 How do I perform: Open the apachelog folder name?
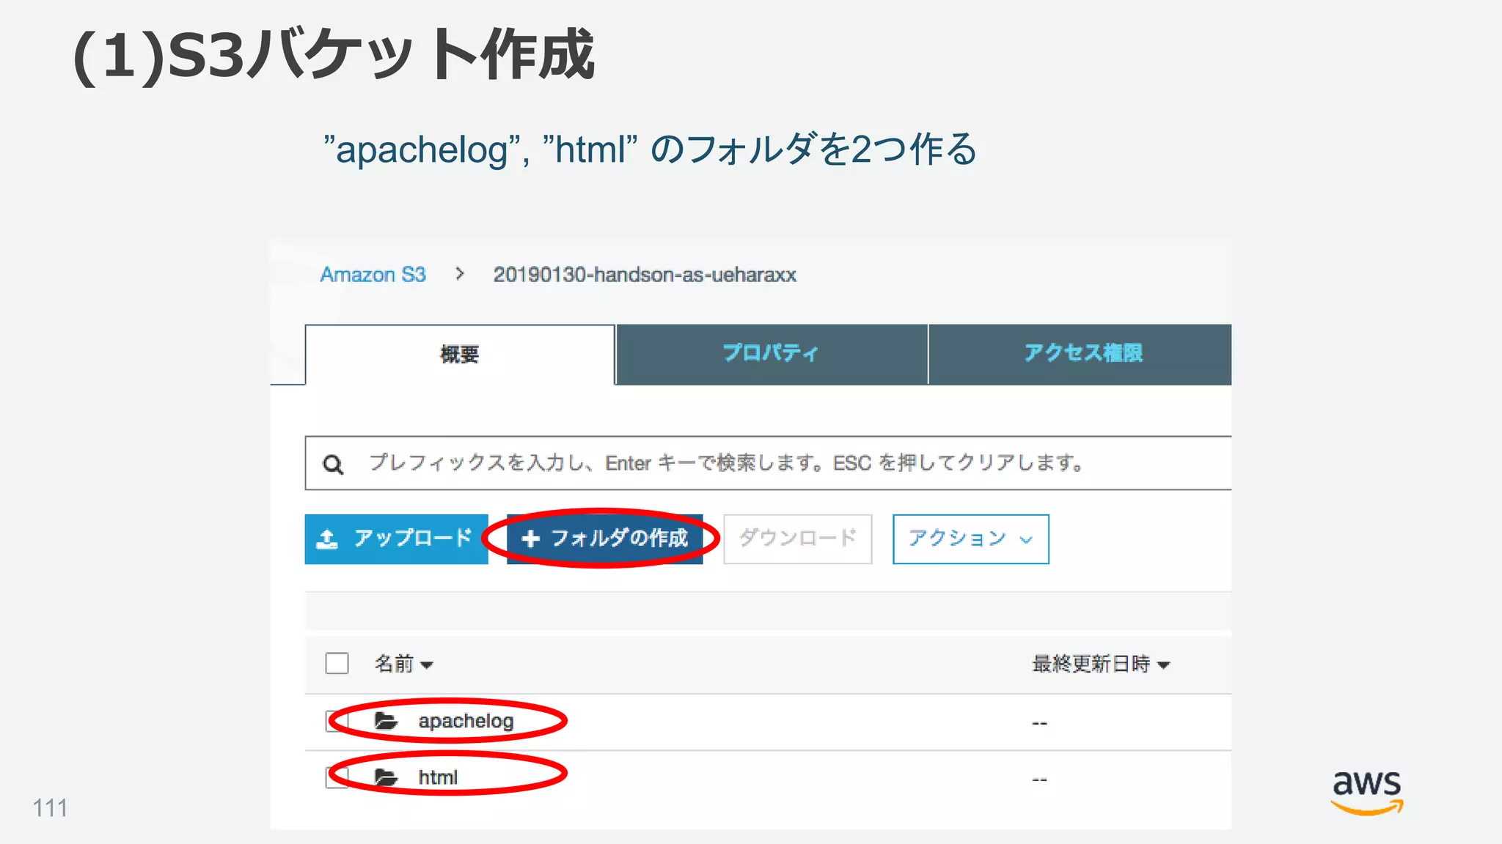click(x=466, y=721)
